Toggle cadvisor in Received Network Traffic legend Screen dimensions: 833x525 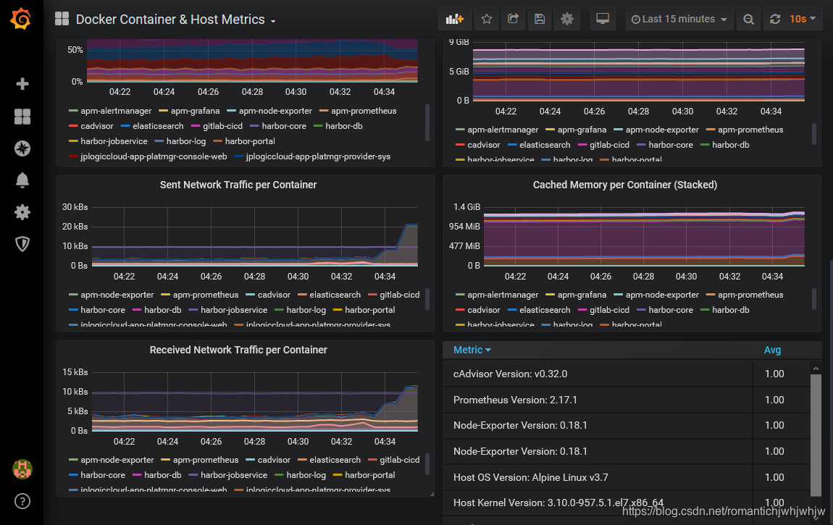click(x=274, y=460)
